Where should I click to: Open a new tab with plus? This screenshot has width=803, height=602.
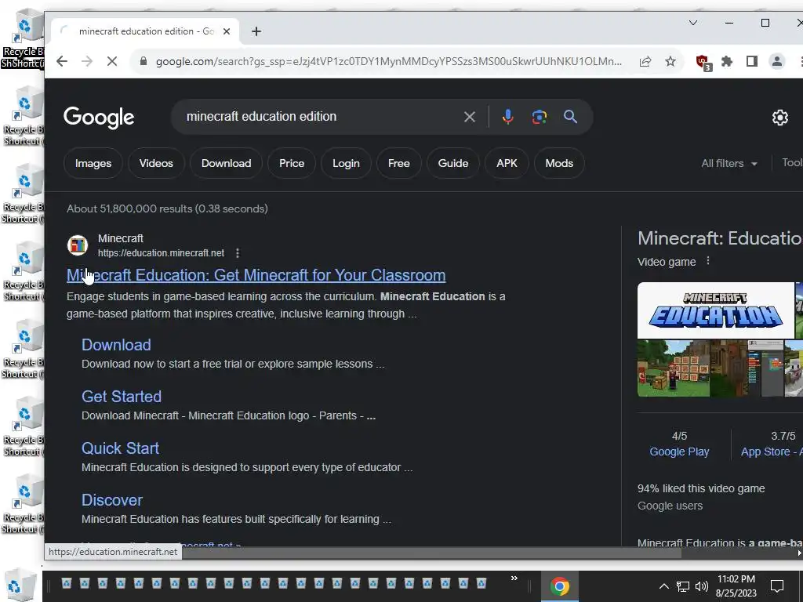256,31
